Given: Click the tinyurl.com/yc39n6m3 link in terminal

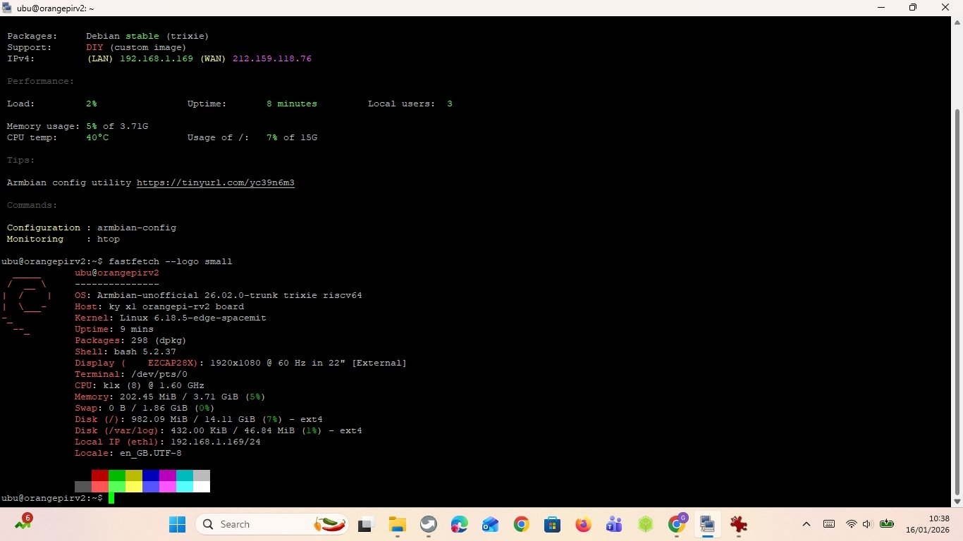Looking at the screenshot, I should pyautogui.click(x=215, y=182).
